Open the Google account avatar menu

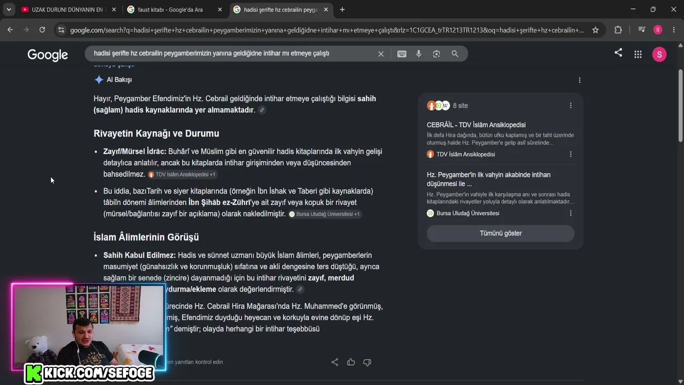click(x=659, y=54)
